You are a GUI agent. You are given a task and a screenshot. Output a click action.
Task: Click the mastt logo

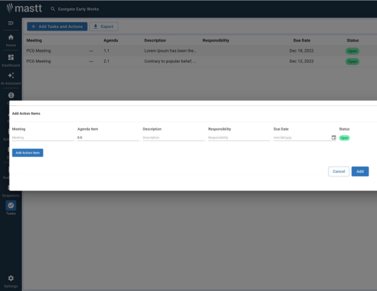click(24, 8)
